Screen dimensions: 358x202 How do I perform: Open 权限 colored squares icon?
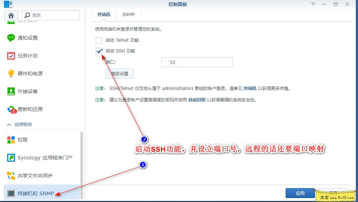[11, 140]
